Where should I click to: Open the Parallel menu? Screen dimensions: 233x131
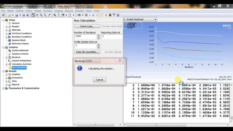pos(79,11)
